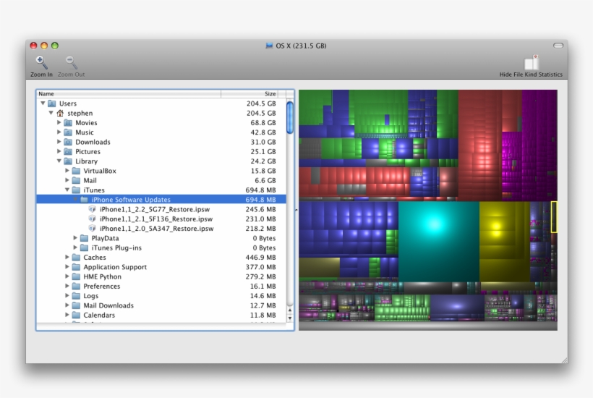Click the iTunes folder icon

click(77, 190)
